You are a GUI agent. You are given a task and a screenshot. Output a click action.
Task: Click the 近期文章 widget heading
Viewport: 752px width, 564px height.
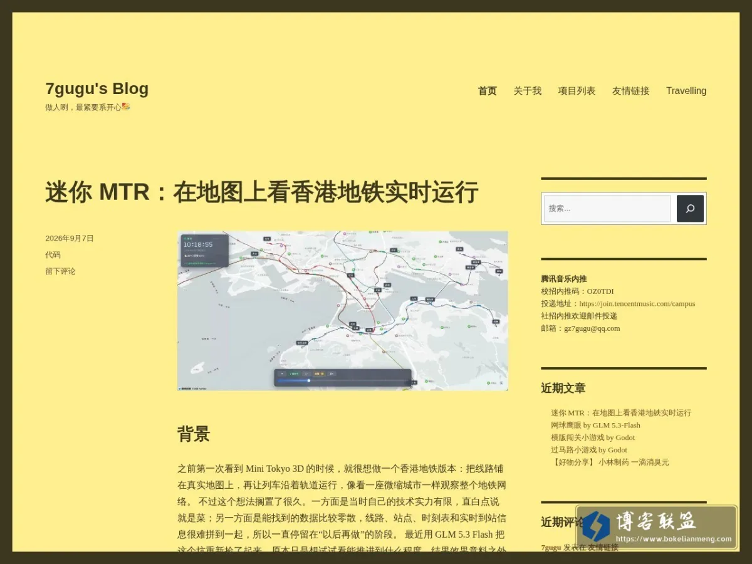pyautogui.click(x=563, y=388)
